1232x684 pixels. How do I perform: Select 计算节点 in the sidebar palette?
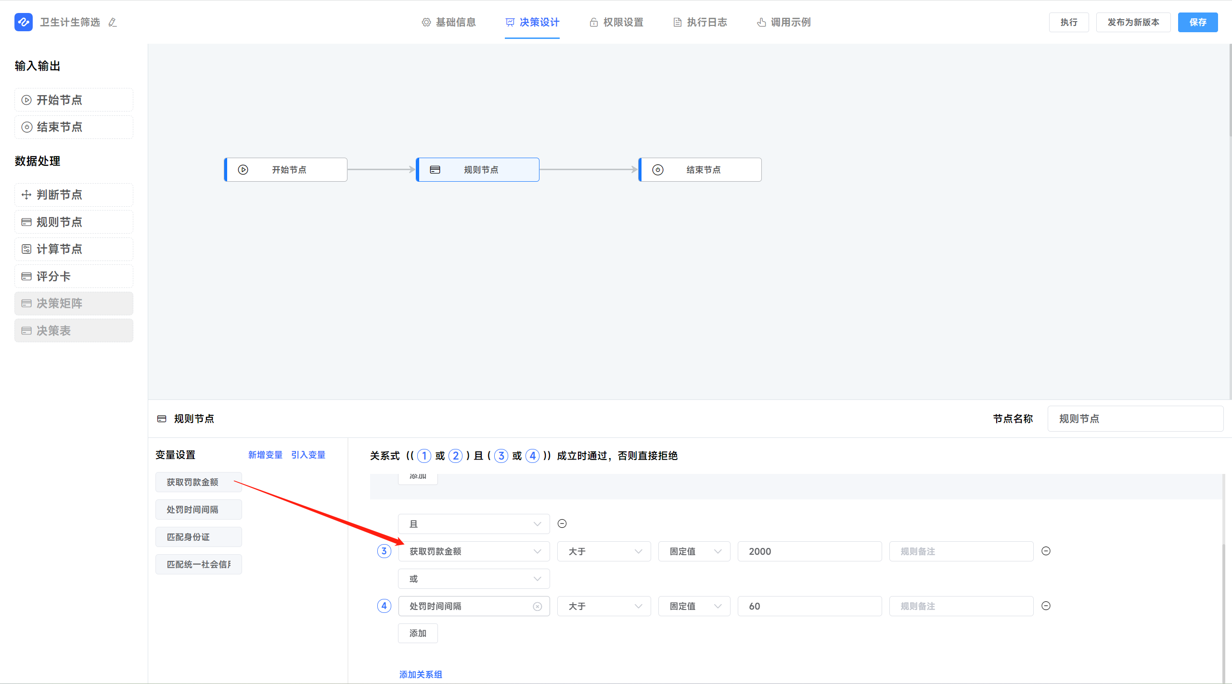coord(74,249)
